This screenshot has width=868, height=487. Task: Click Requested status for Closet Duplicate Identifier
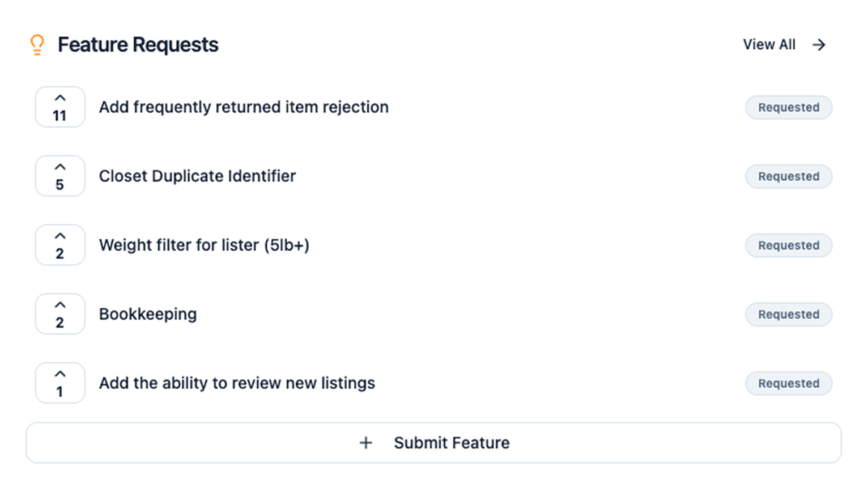[x=788, y=177]
